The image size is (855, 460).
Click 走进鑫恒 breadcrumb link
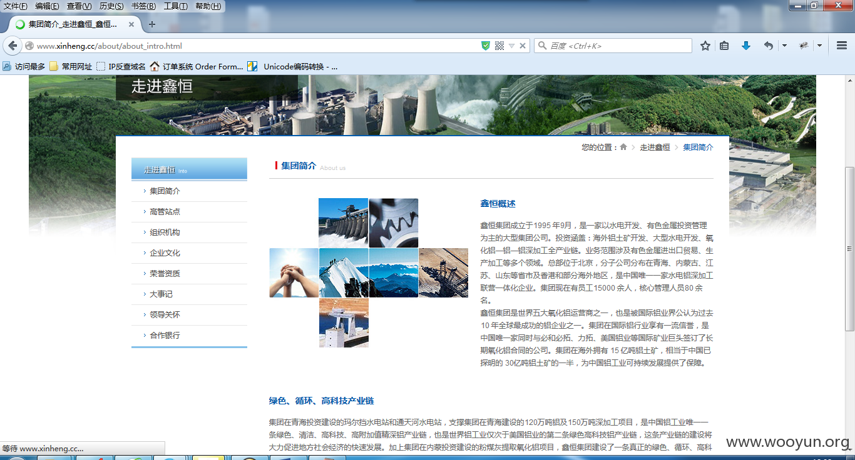(x=655, y=147)
